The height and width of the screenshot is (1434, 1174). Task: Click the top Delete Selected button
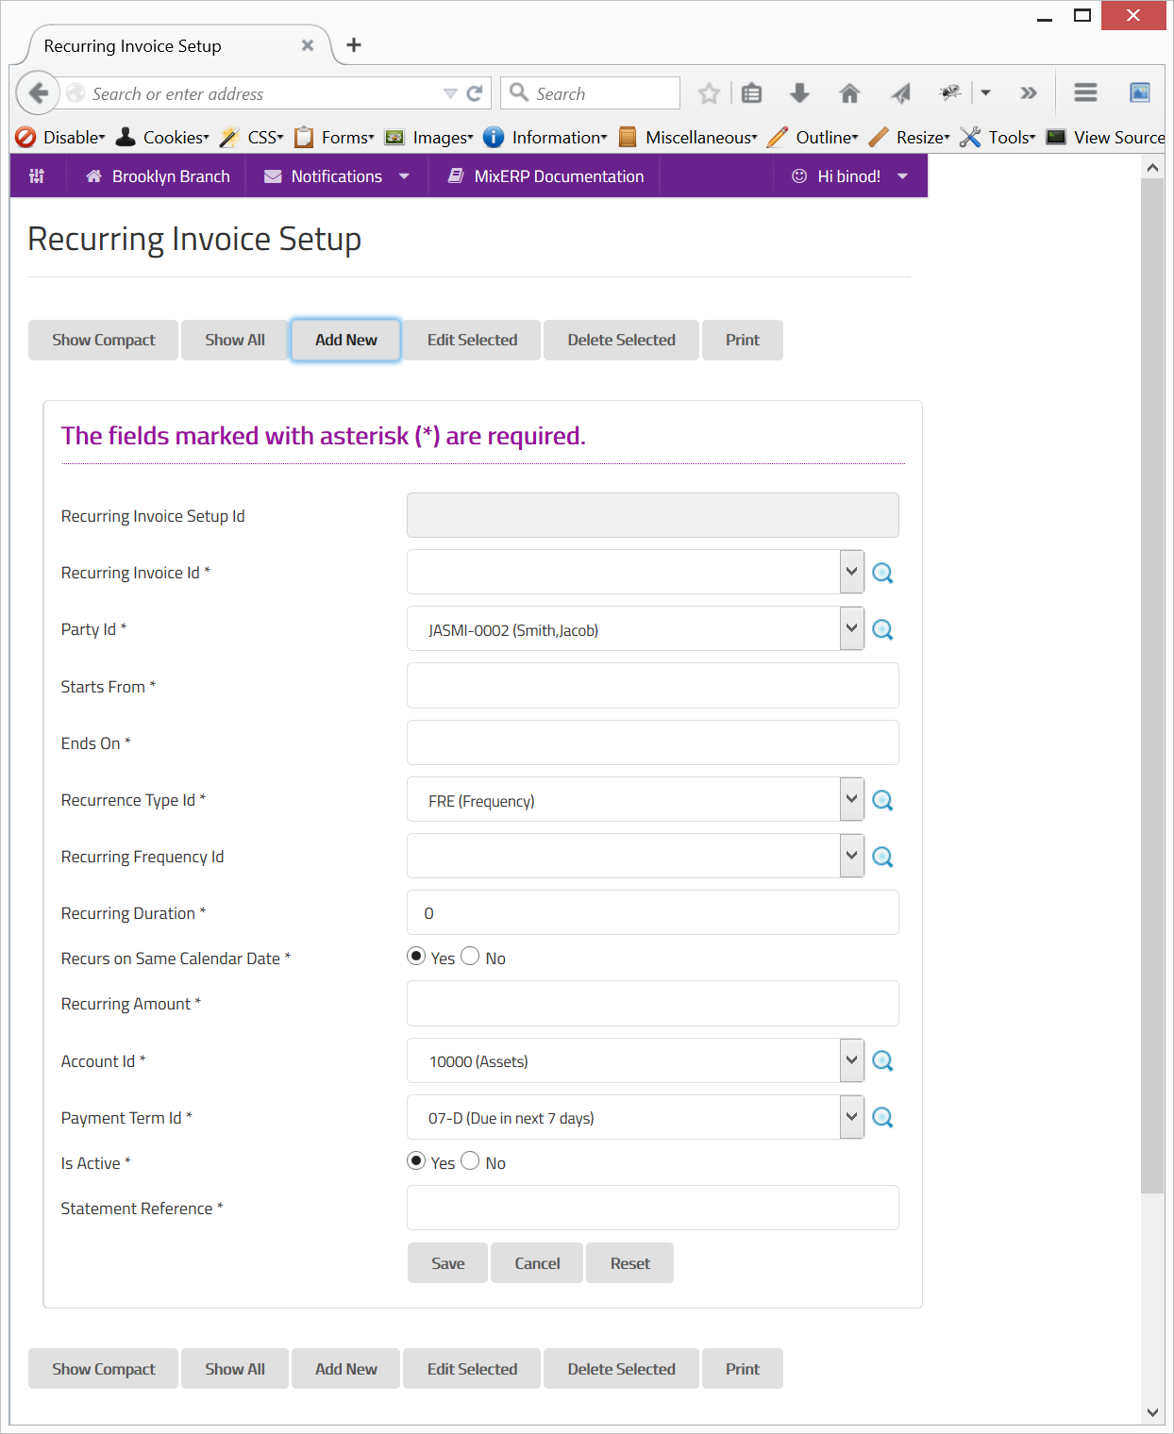621,340
